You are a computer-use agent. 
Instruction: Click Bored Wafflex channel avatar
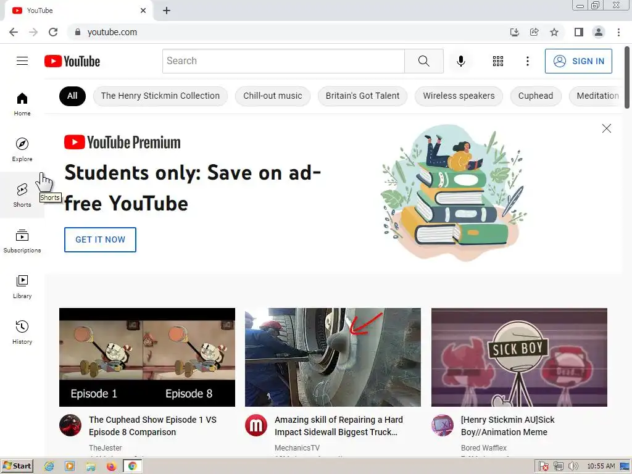coord(442,425)
